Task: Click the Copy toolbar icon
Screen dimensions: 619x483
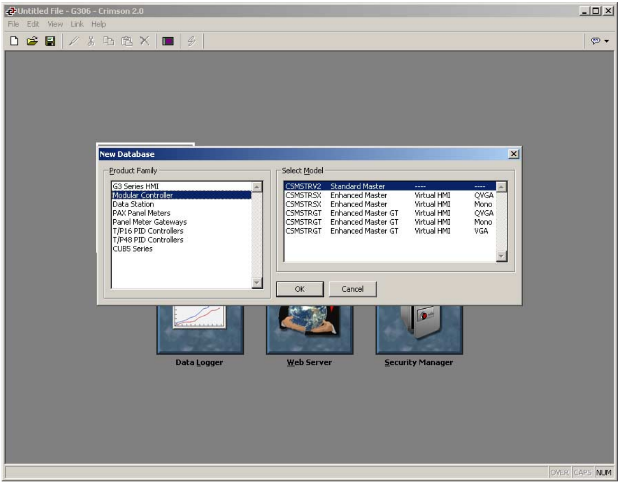Action: [108, 41]
